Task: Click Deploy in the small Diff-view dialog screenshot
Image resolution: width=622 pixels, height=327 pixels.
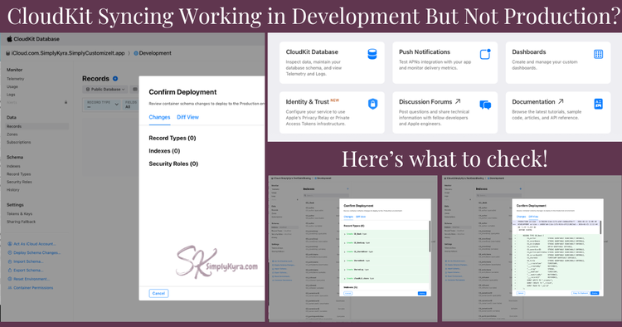Action: click(595, 293)
